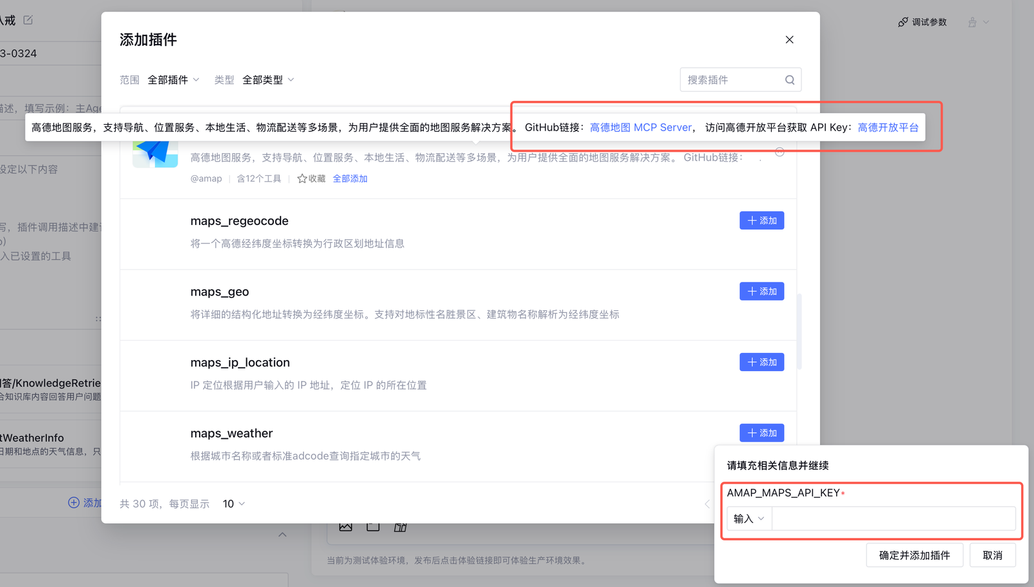Add the maps_weather tool
Image resolution: width=1034 pixels, height=587 pixels.
tap(761, 432)
